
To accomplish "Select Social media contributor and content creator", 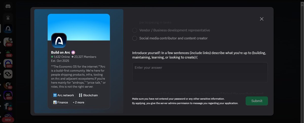I will (x=170, y=38).
